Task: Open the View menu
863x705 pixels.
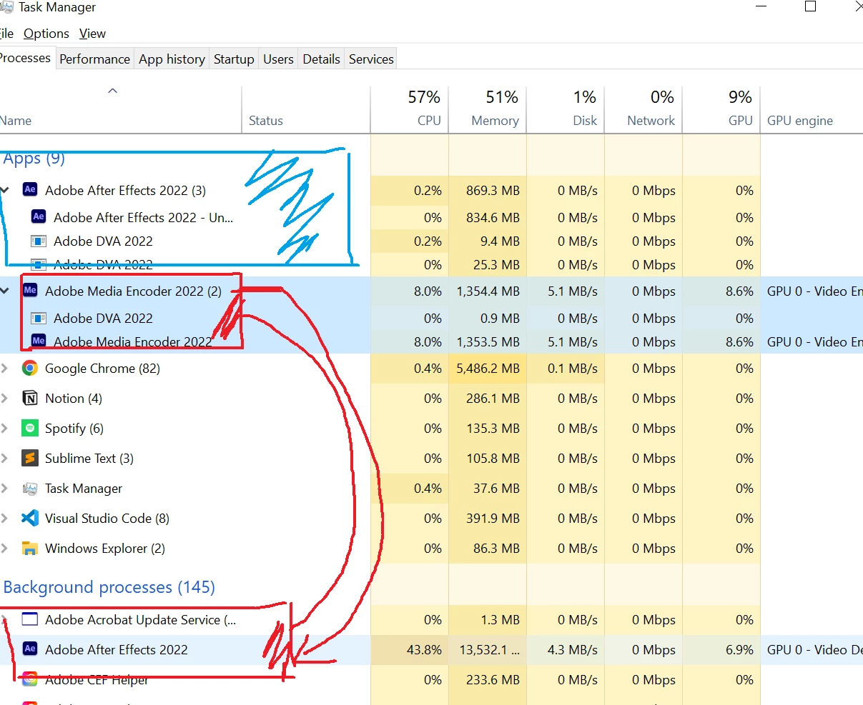Action: 92,34
